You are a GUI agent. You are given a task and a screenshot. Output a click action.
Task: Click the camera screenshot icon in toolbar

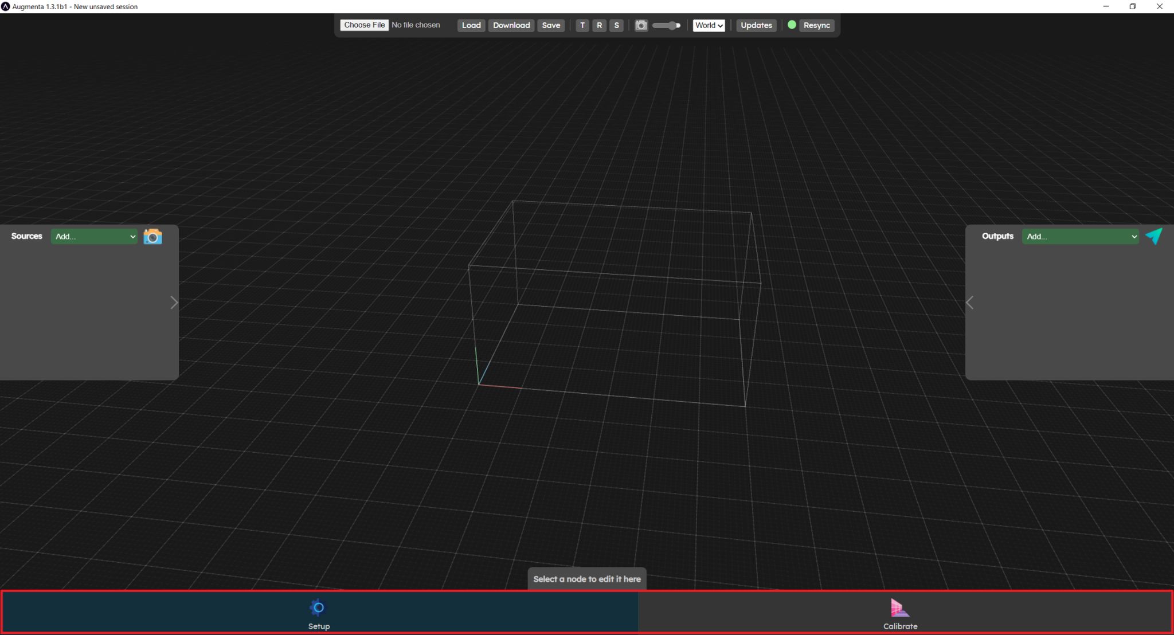(x=641, y=25)
